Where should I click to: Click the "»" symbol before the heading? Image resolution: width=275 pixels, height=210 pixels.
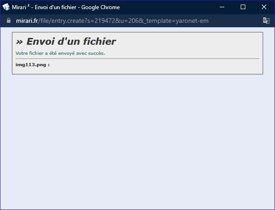point(19,42)
